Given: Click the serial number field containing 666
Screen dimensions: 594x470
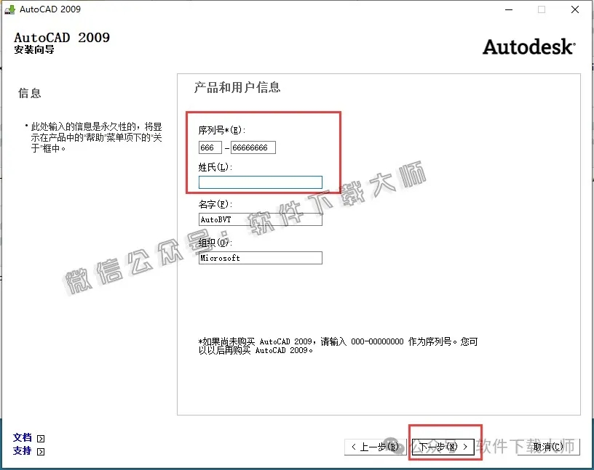Looking at the screenshot, I should [211, 147].
